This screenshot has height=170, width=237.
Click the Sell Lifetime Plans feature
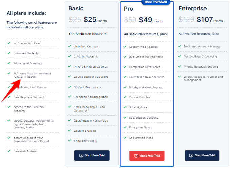[x=141, y=138]
